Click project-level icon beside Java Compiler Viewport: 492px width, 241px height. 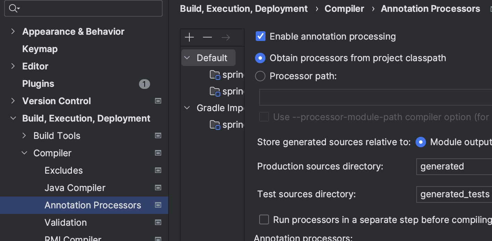point(158,188)
